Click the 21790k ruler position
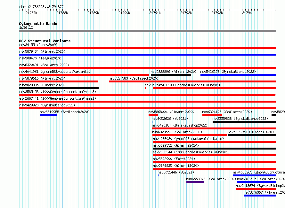This screenshot has height=208, width=285. (124, 13)
